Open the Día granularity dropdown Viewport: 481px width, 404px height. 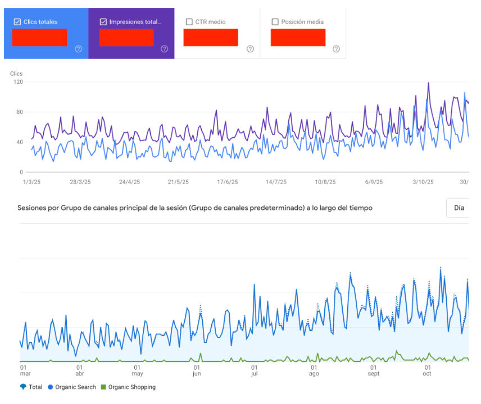[459, 208]
